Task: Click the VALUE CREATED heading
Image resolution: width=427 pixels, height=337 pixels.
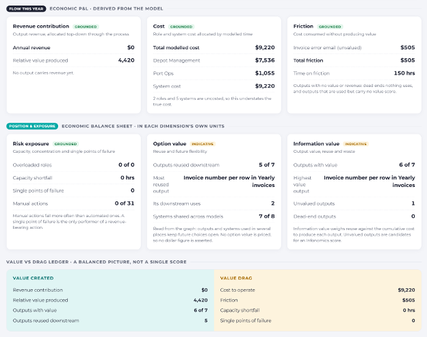Action: pyautogui.click(x=34, y=278)
